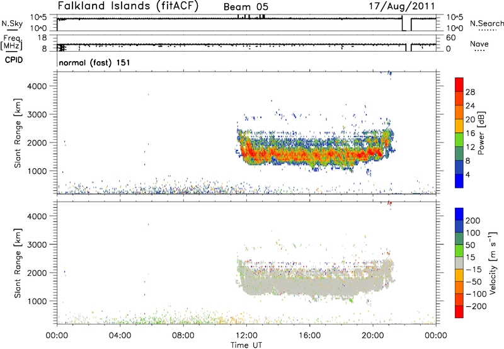The height and width of the screenshot is (349, 504).
Task: Click the "24" Power colorbar value
Action: (x=470, y=106)
